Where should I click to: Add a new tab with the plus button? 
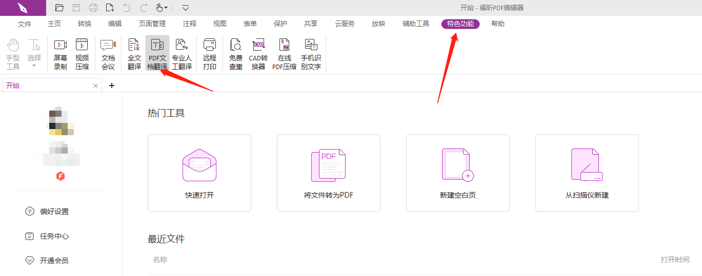pos(112,86)
